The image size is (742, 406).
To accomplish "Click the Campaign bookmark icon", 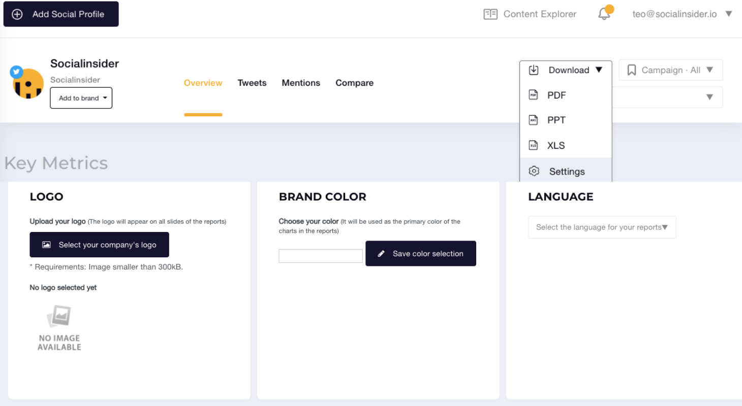I will (x=632, y=70).
